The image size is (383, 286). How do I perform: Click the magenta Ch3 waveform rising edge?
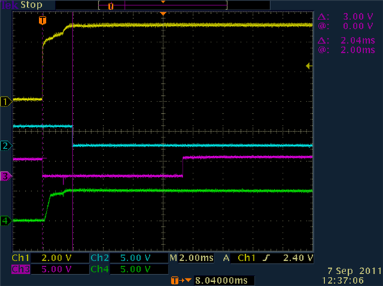coord(182,167)
